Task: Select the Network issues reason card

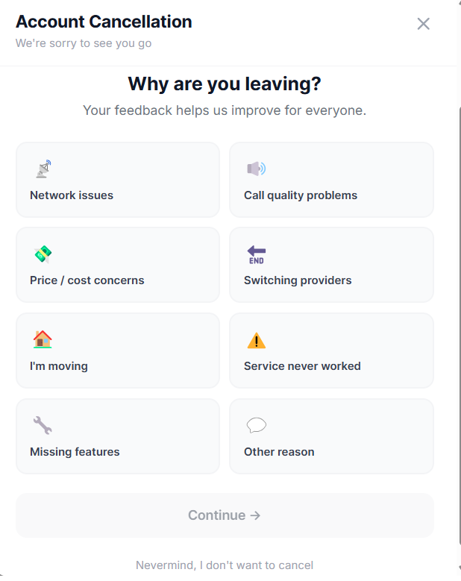Action: click(118, 180)
